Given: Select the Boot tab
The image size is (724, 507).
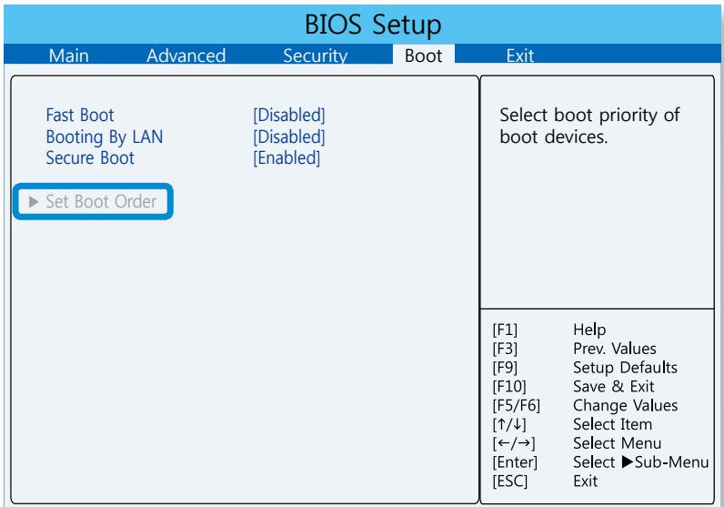Looking at the screenshot, I should click(x=422, y=56).
